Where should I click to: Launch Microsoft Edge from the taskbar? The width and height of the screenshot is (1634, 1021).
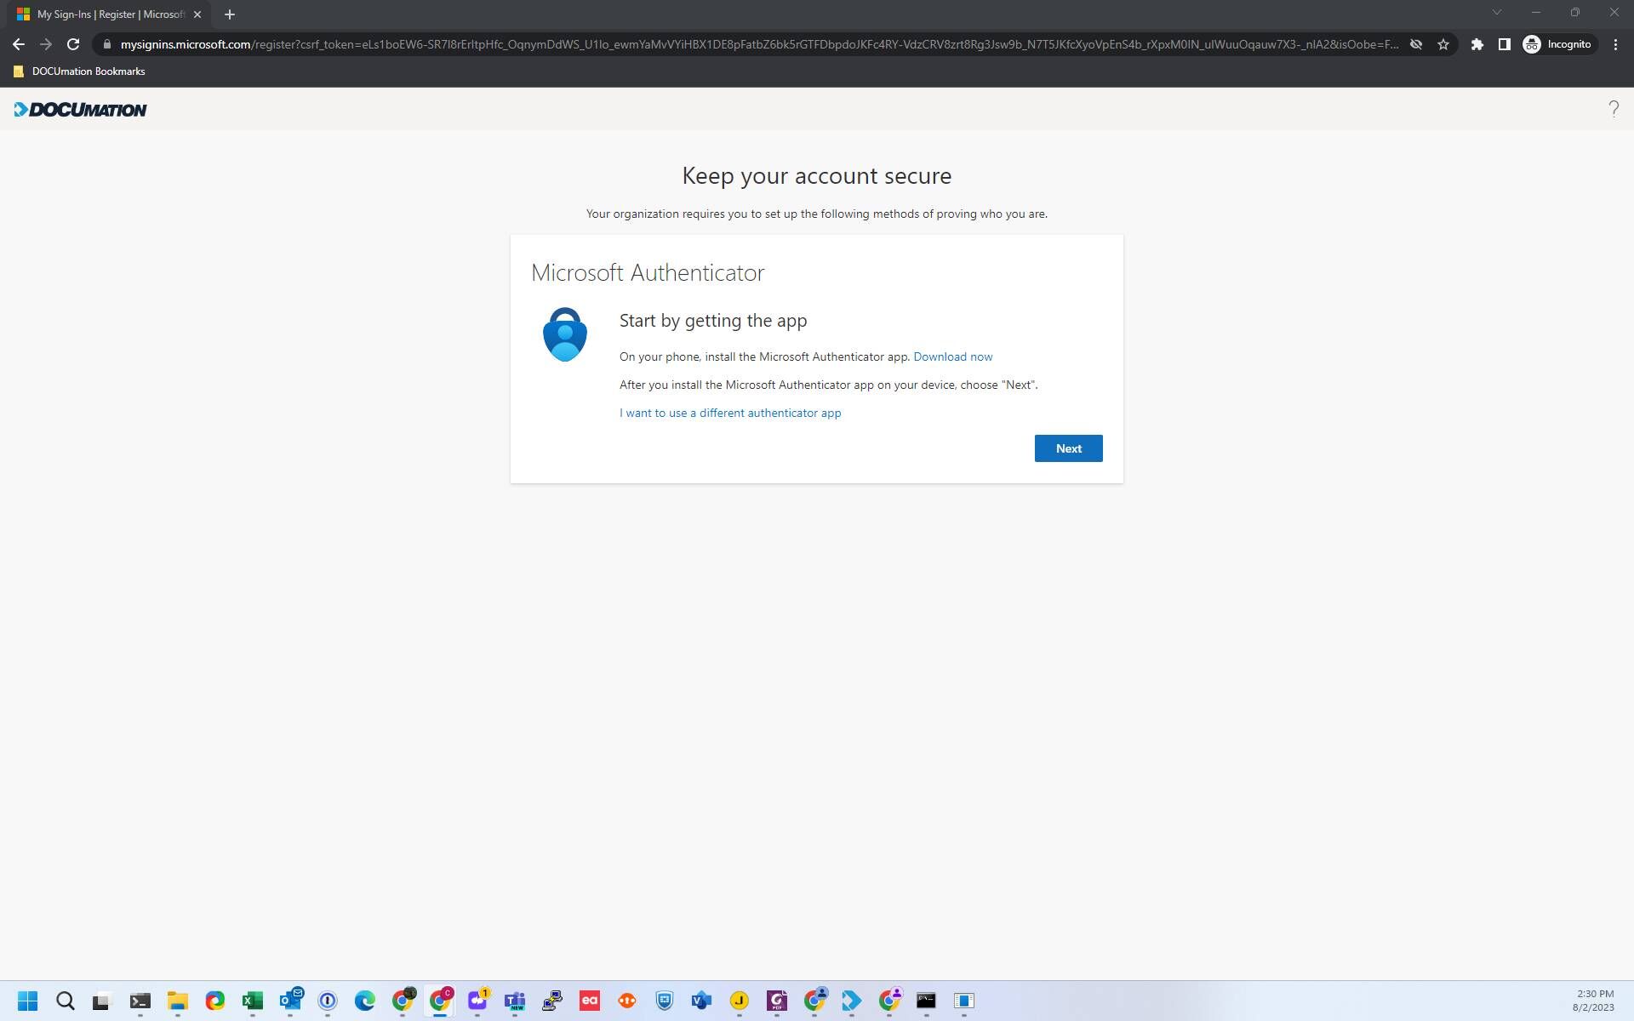(365, 1001)
